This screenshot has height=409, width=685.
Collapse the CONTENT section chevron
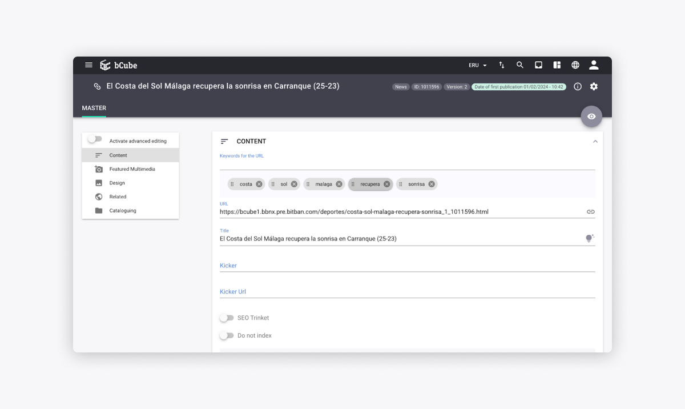pyautogui.click(x=595, y=141)
